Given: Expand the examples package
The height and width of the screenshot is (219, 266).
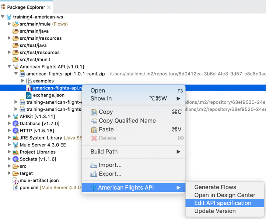Looking at the screenshot, I should [x=22, y=81].
